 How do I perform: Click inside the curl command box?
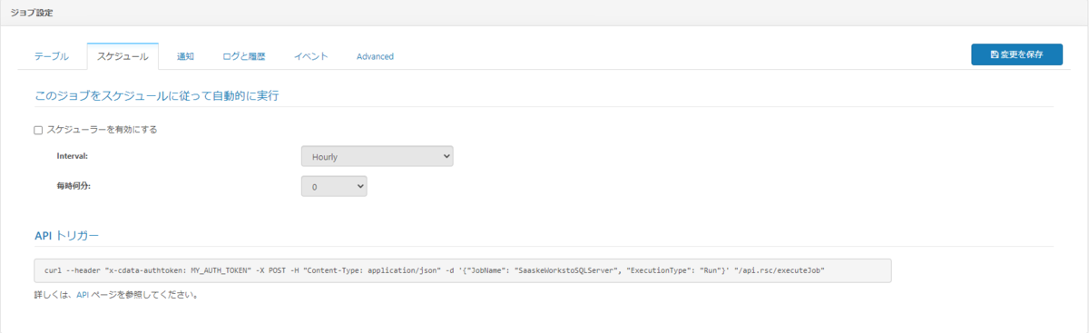point(463,270)
